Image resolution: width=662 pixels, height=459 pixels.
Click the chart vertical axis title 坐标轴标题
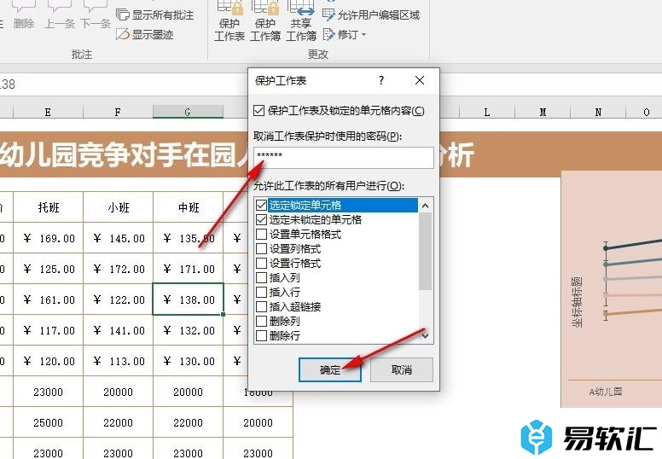coord(577,302)
